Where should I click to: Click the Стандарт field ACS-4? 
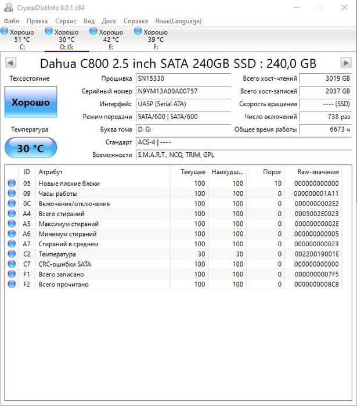click(244, 142)
